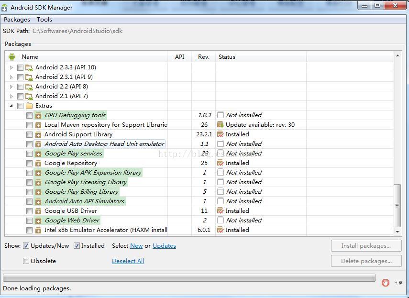The height and width of the screenshot is (298, 409).
Task: Click the Delete packages button
Action: [366, 261]
